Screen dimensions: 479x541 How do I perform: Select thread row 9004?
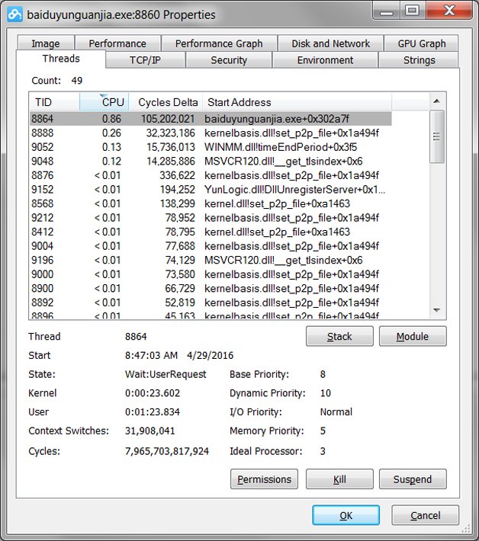tap(211, 246)
